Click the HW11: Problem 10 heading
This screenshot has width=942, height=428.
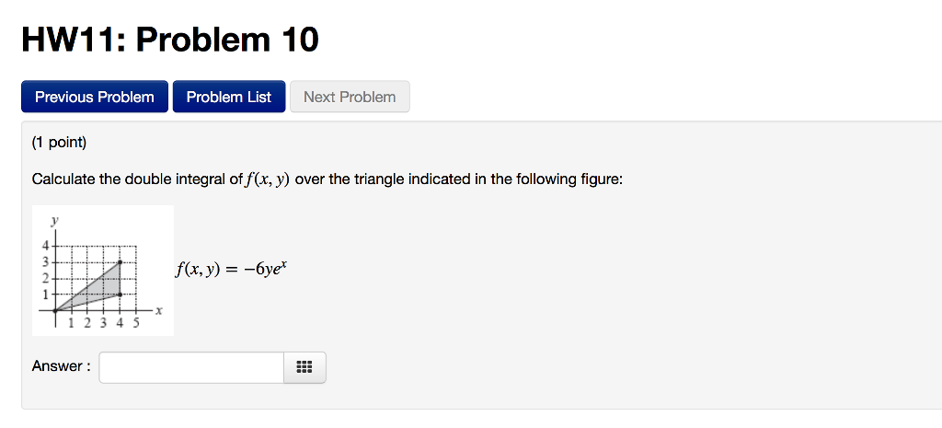click(169, 39)
